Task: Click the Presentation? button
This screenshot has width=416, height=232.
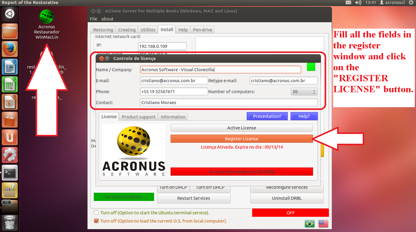Action: (x=267, y=116)
